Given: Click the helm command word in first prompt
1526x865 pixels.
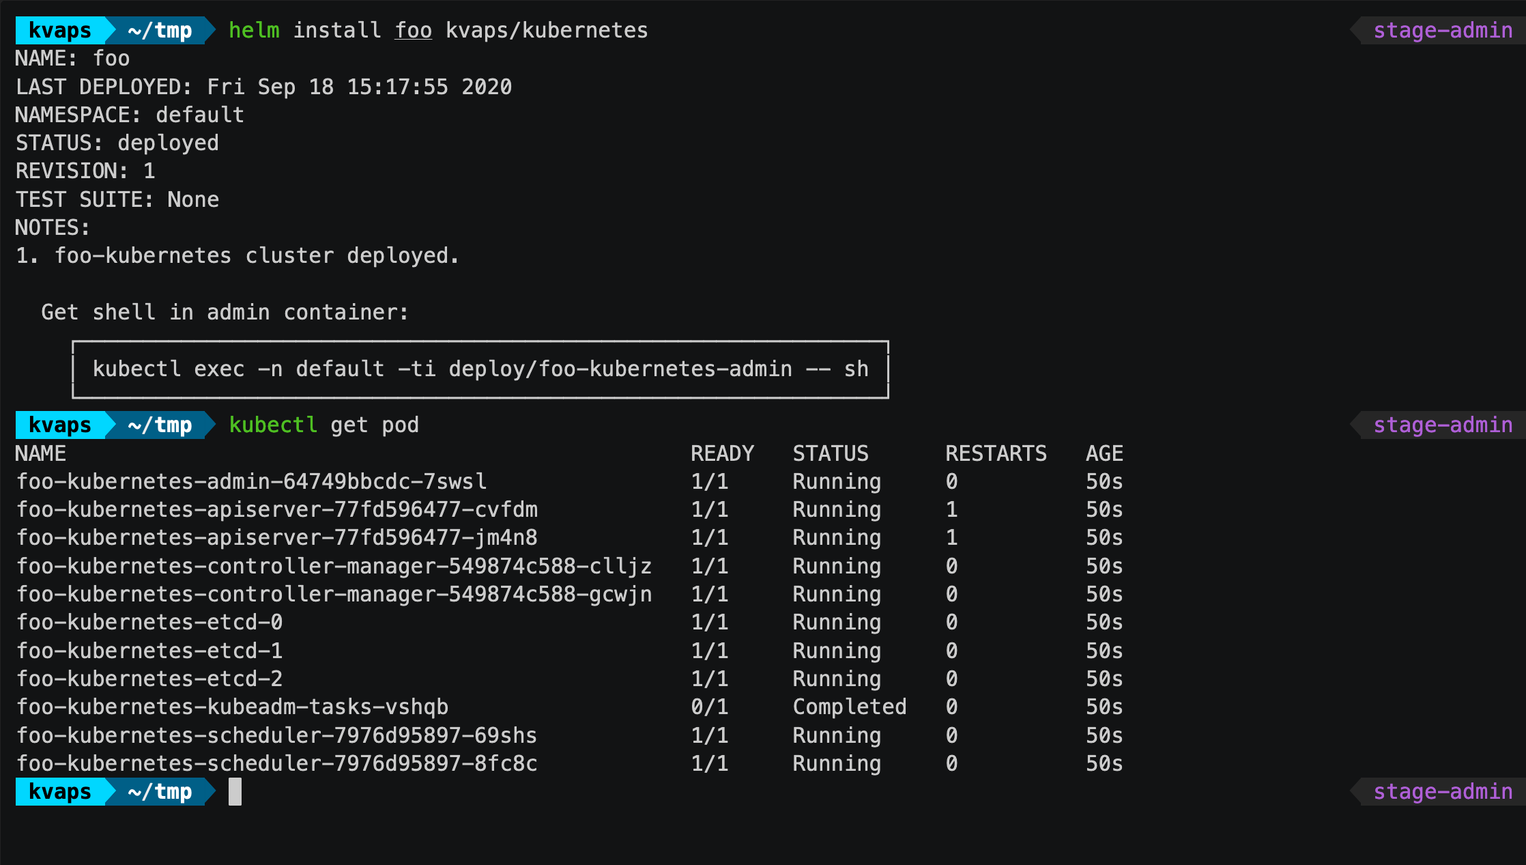Looking at the screenshot, I should [254, 30].
